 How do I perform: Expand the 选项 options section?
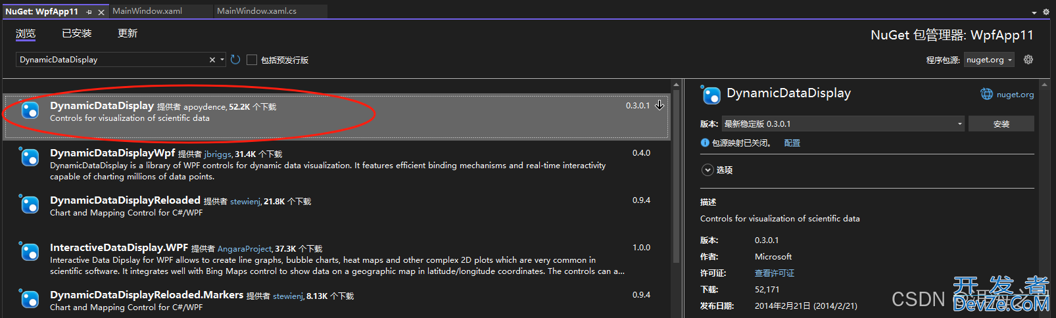pos(708,170)
